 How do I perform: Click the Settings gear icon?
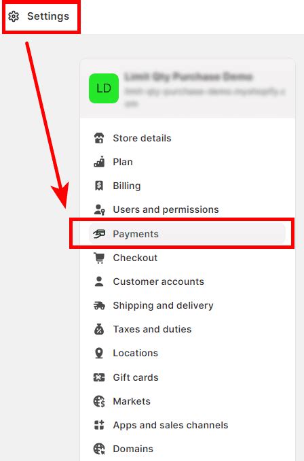coord(14,16)
